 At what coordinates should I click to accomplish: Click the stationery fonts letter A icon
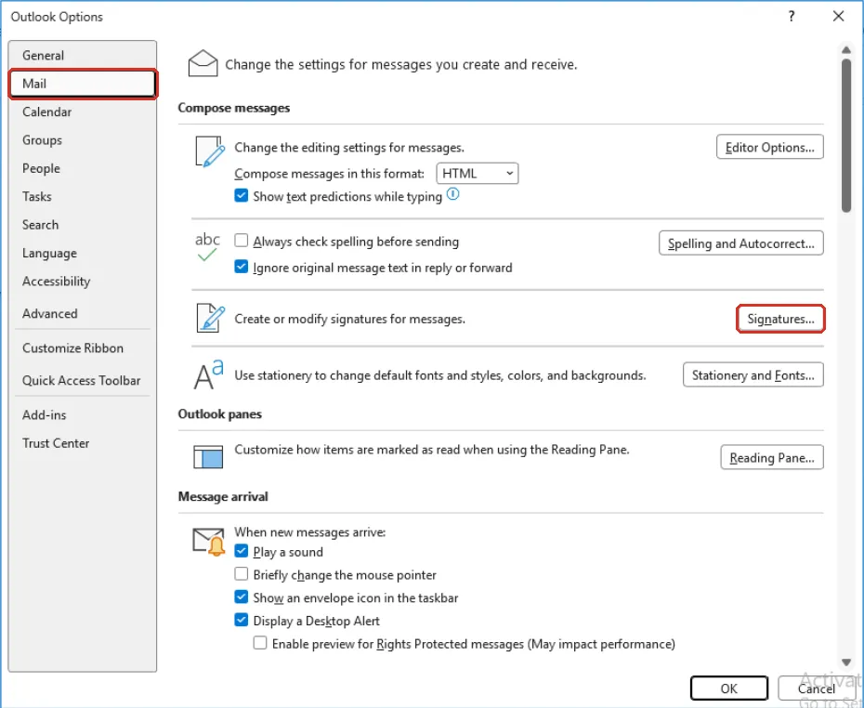click(x=208, y=374)
